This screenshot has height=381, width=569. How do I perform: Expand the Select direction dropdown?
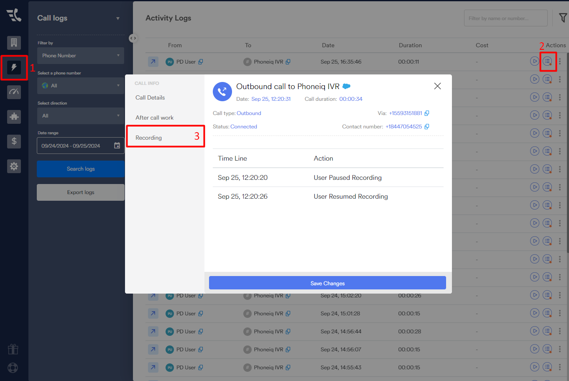coord(80,116)
